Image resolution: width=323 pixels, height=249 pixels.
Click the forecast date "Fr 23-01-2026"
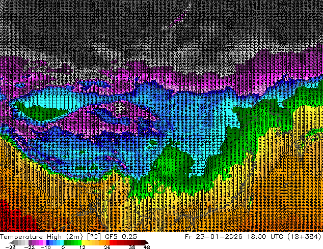[213, 237]
